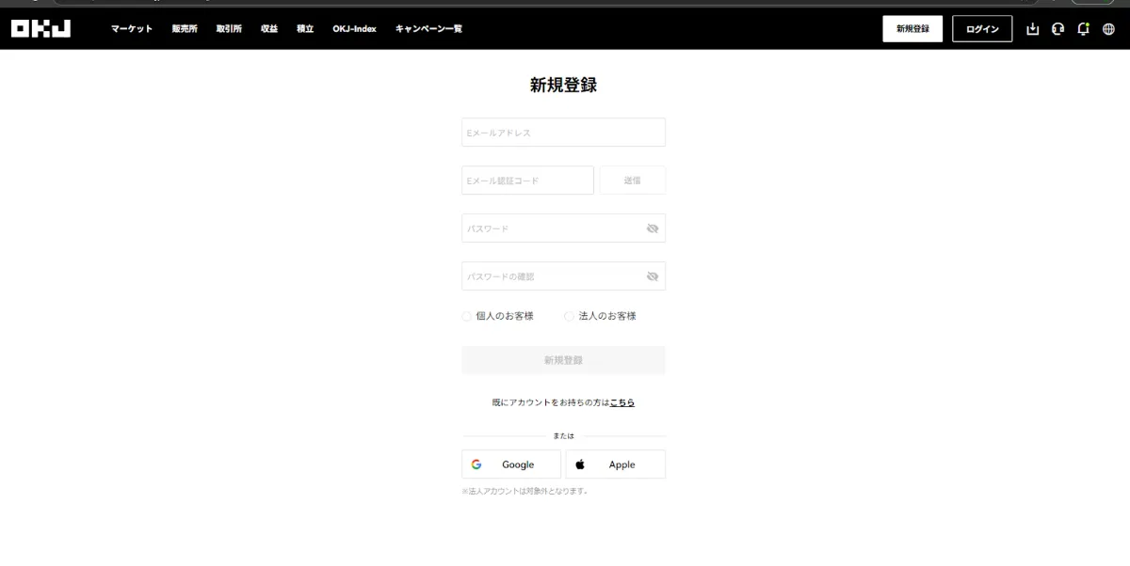Follow the こちら login link

coord(622,402)
